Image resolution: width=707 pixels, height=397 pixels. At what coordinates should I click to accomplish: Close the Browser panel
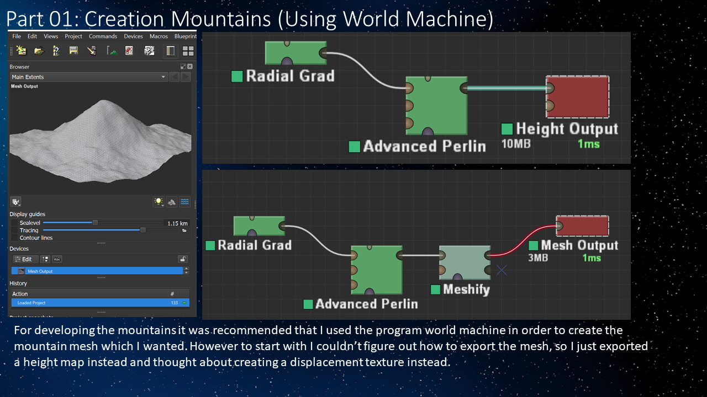tap(189, 67)
